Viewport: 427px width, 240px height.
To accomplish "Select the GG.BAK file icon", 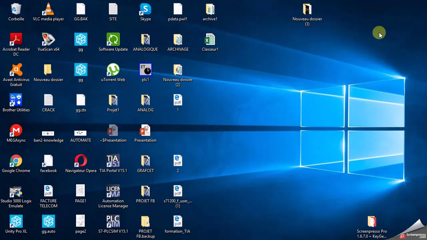I will [x=81, y=9].
